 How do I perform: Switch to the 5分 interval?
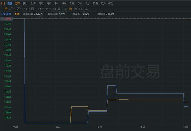tap(88, 3)
